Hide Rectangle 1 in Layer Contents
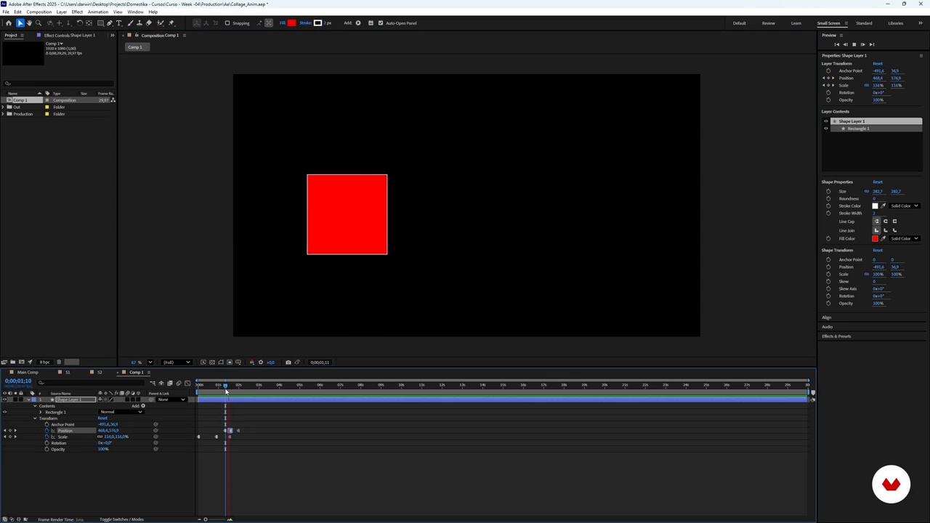Viewport: 930px width, 523px height. (825, 129)
